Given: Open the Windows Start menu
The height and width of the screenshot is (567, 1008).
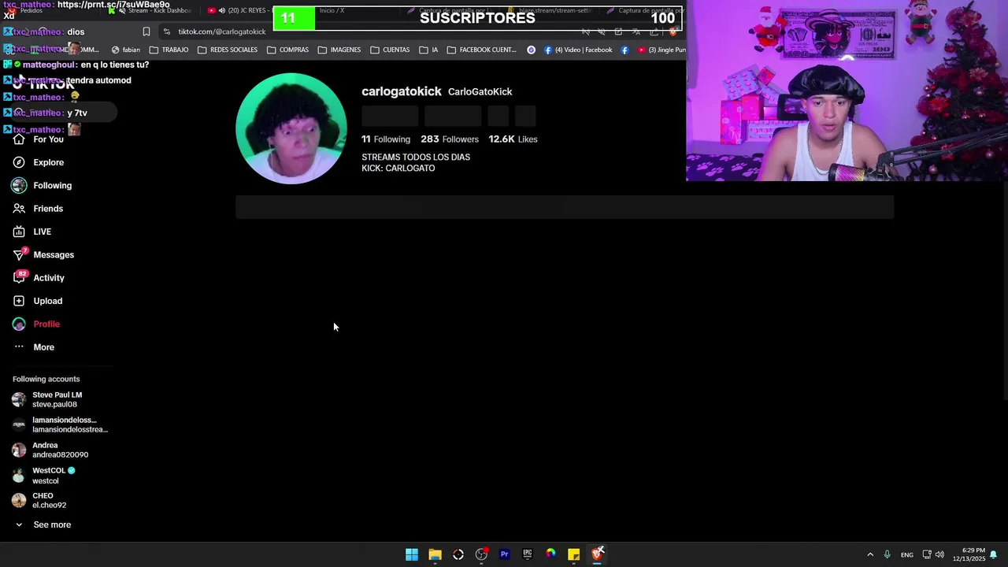Looking at the screenshot, I should point(412,554).
